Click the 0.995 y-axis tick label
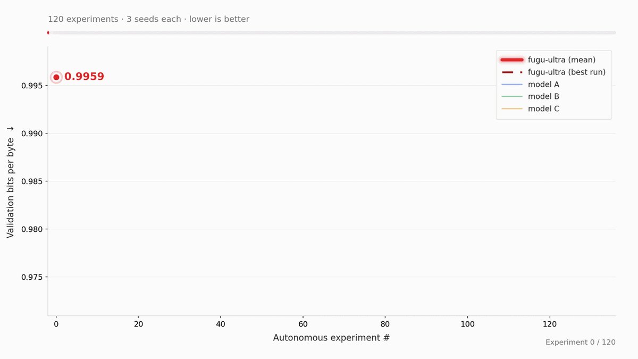Viewport: 638px width, 359px height. pyautogui.click(x=32, y=86)
